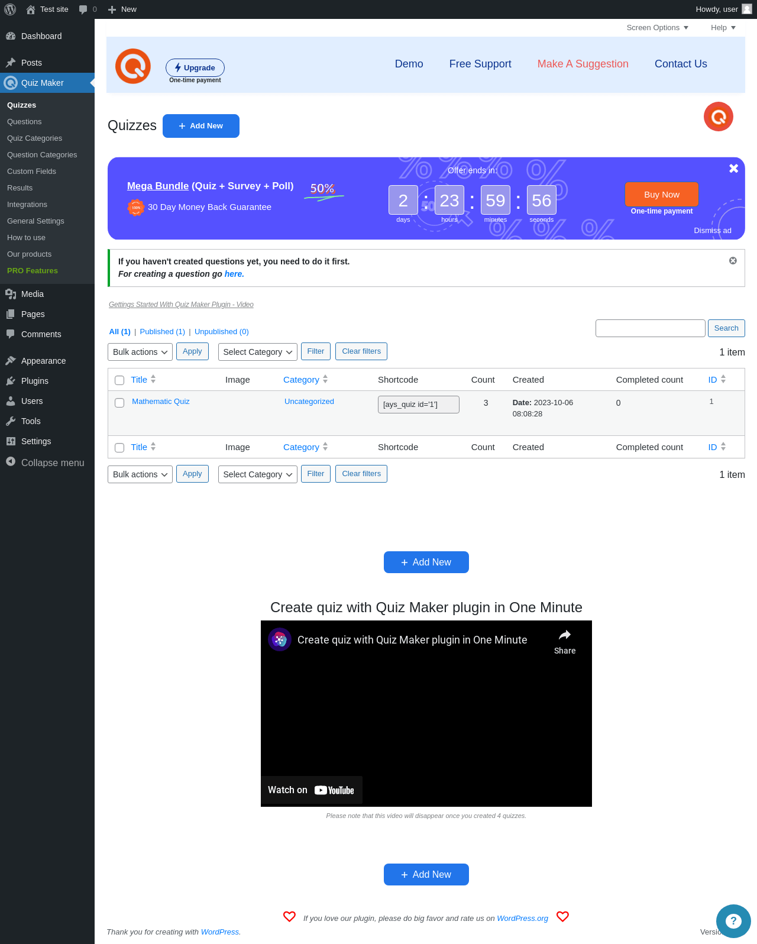757x944 pixels.
Task: Click the top Filter button
Action: [x=316, y=351]
